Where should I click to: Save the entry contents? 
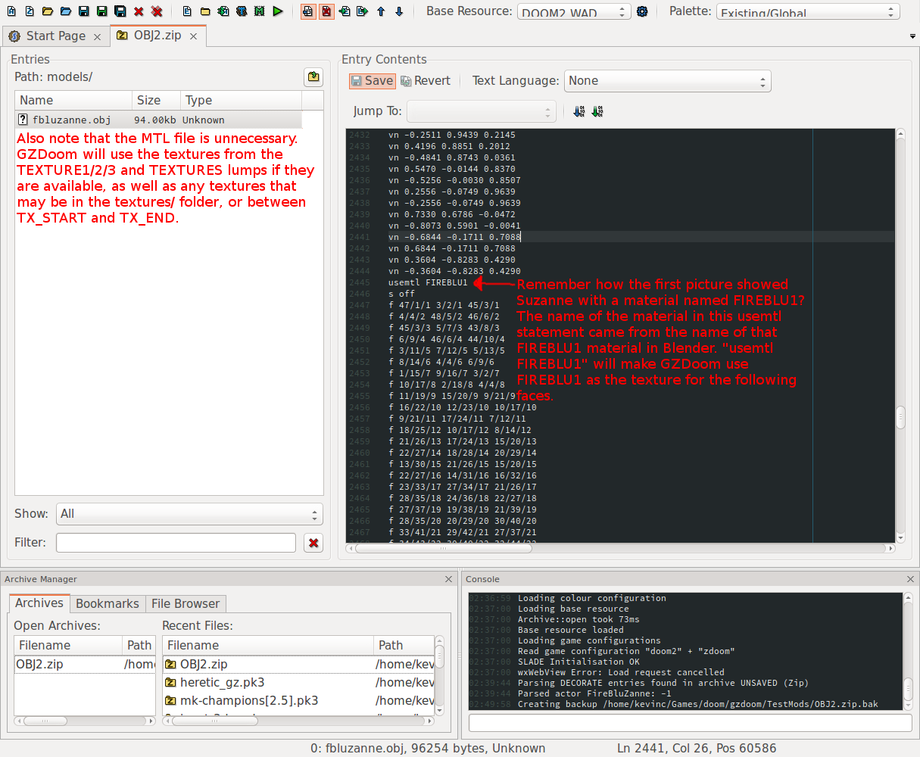coord(372,81)
